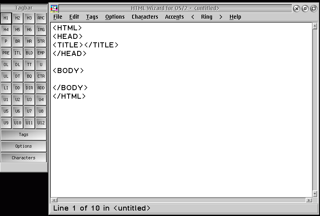Open the Accents menu
The width and height of the screenshot is (320, 216).
click(x=174, y=17)
